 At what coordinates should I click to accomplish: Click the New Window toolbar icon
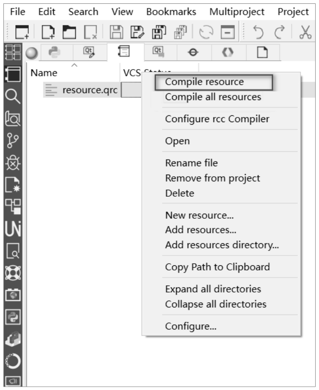(22, 32)
